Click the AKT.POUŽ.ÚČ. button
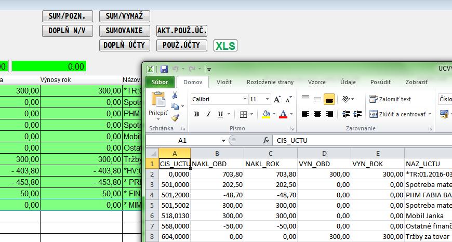This screenshot has height=242, width=452. point(182,31)
